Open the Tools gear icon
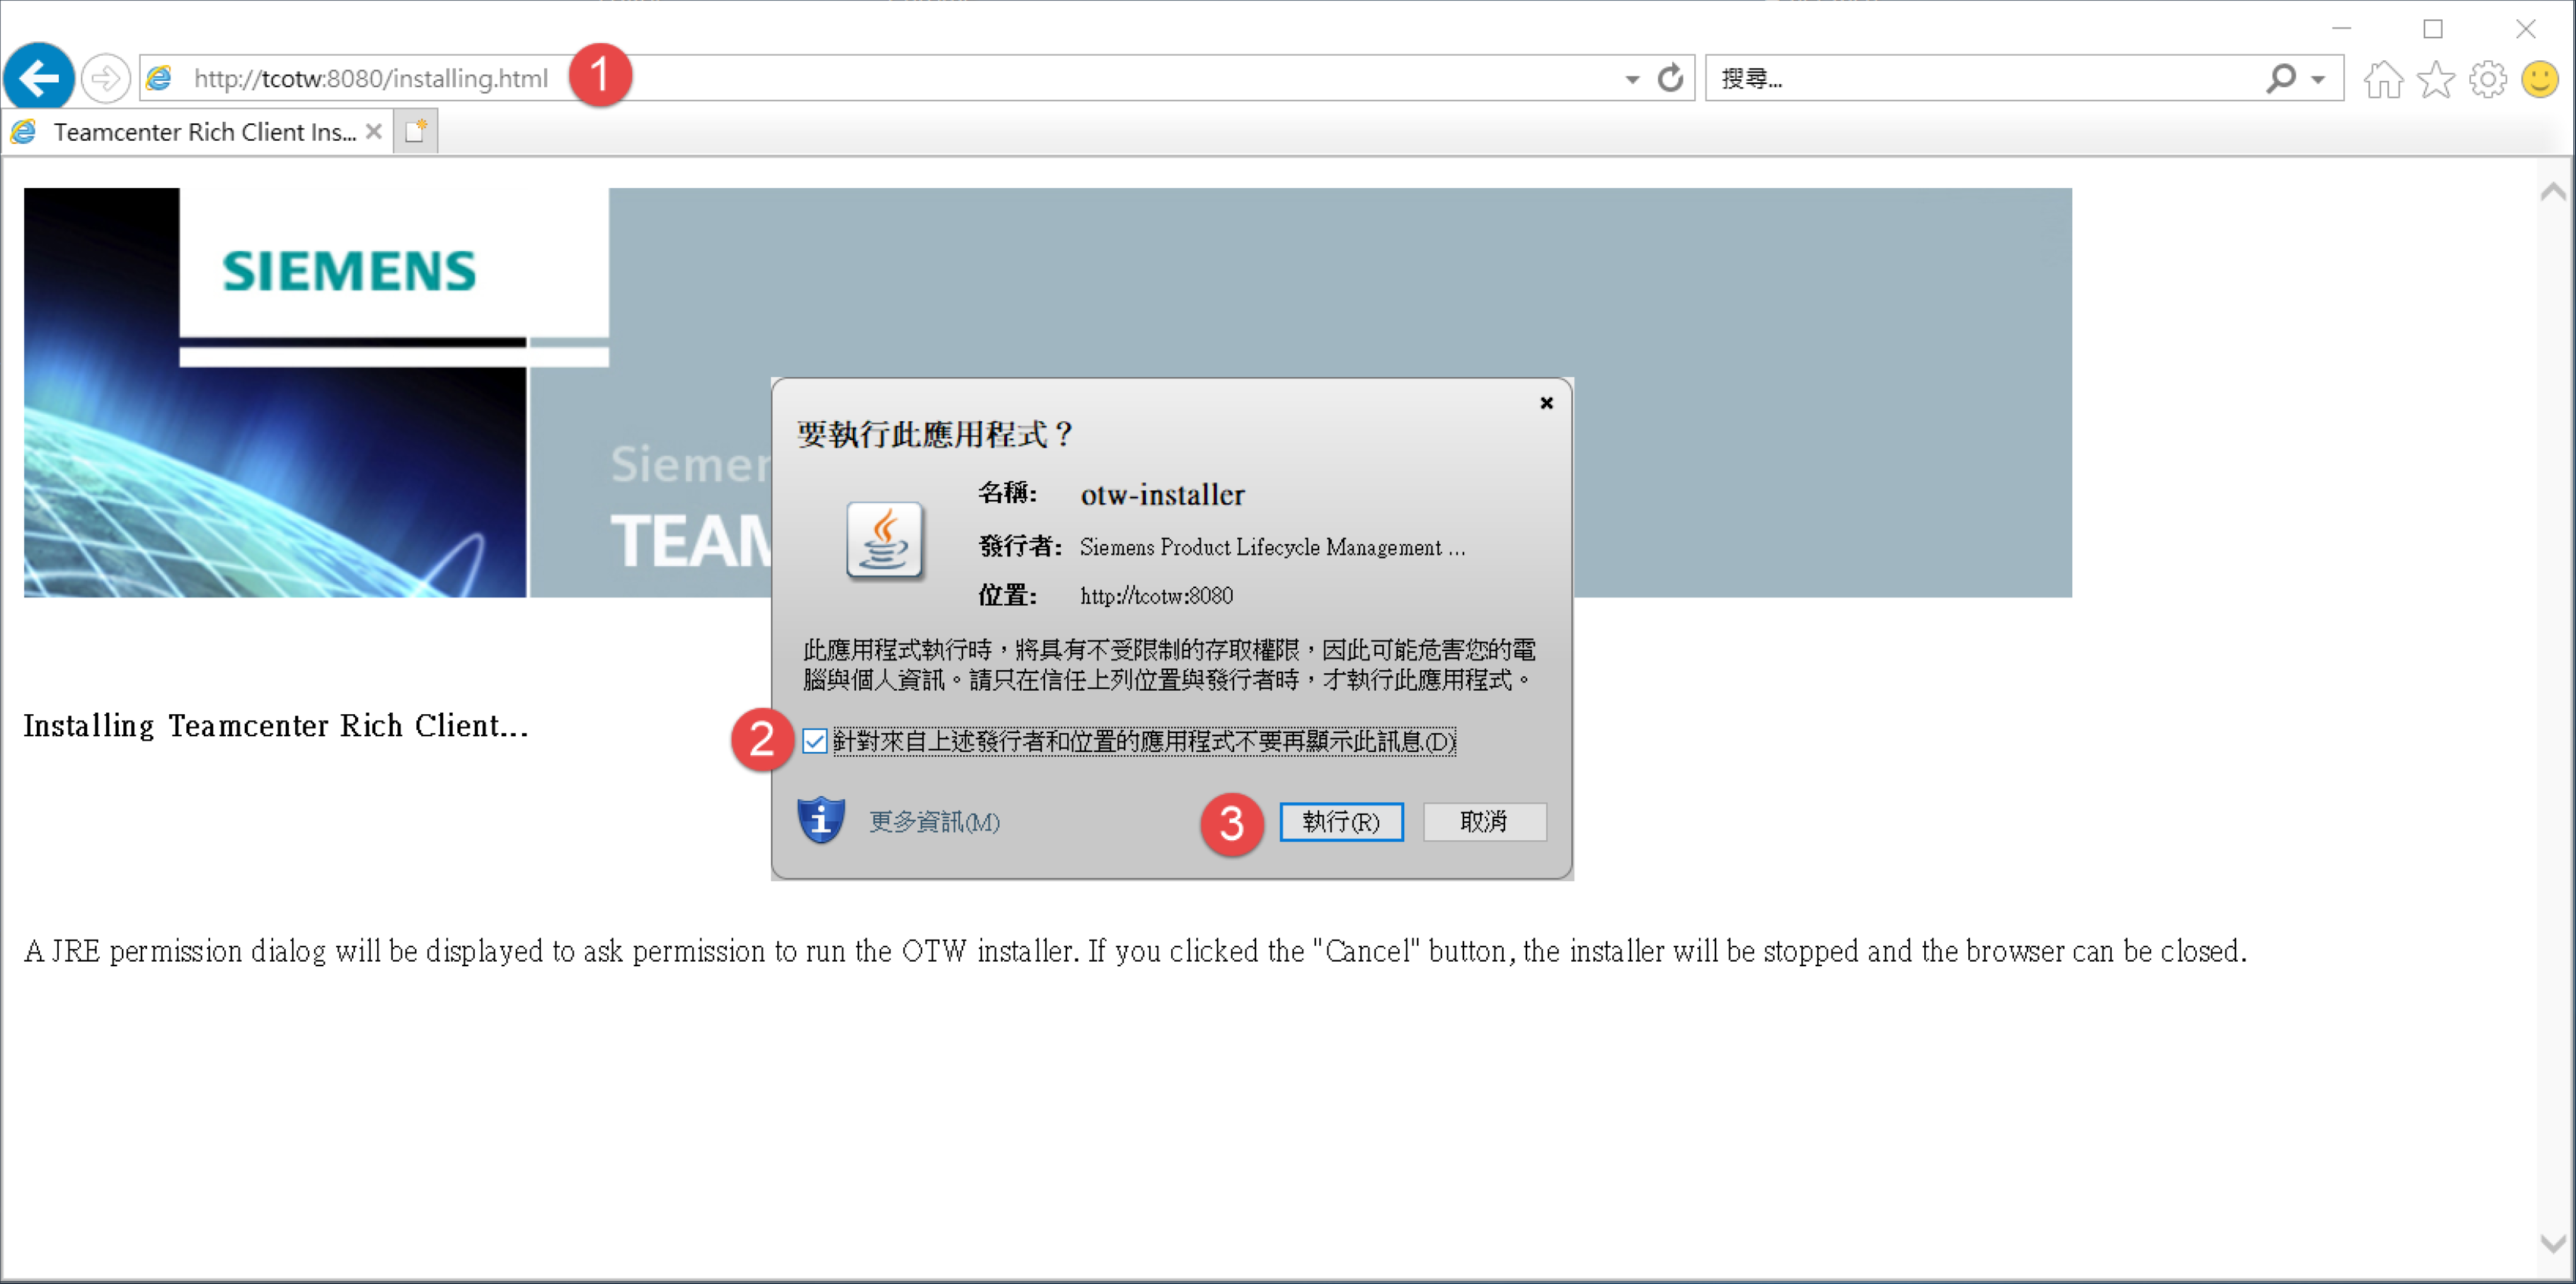The image size is (2576, 1284). 2488,79
